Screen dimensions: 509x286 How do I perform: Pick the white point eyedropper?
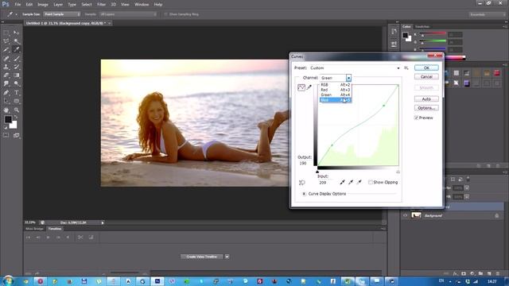point(359,182)
